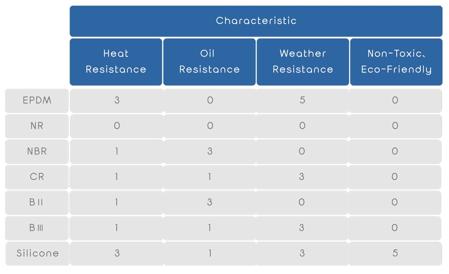Click the CR row label
The image size is (449, 274).
pyautogui.click(x=37, y=177)
